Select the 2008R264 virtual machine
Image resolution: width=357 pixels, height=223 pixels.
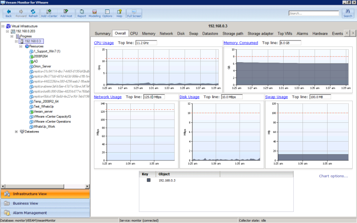click(x=41, y=56)
